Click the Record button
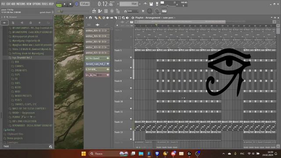 (x=76, y=4)
